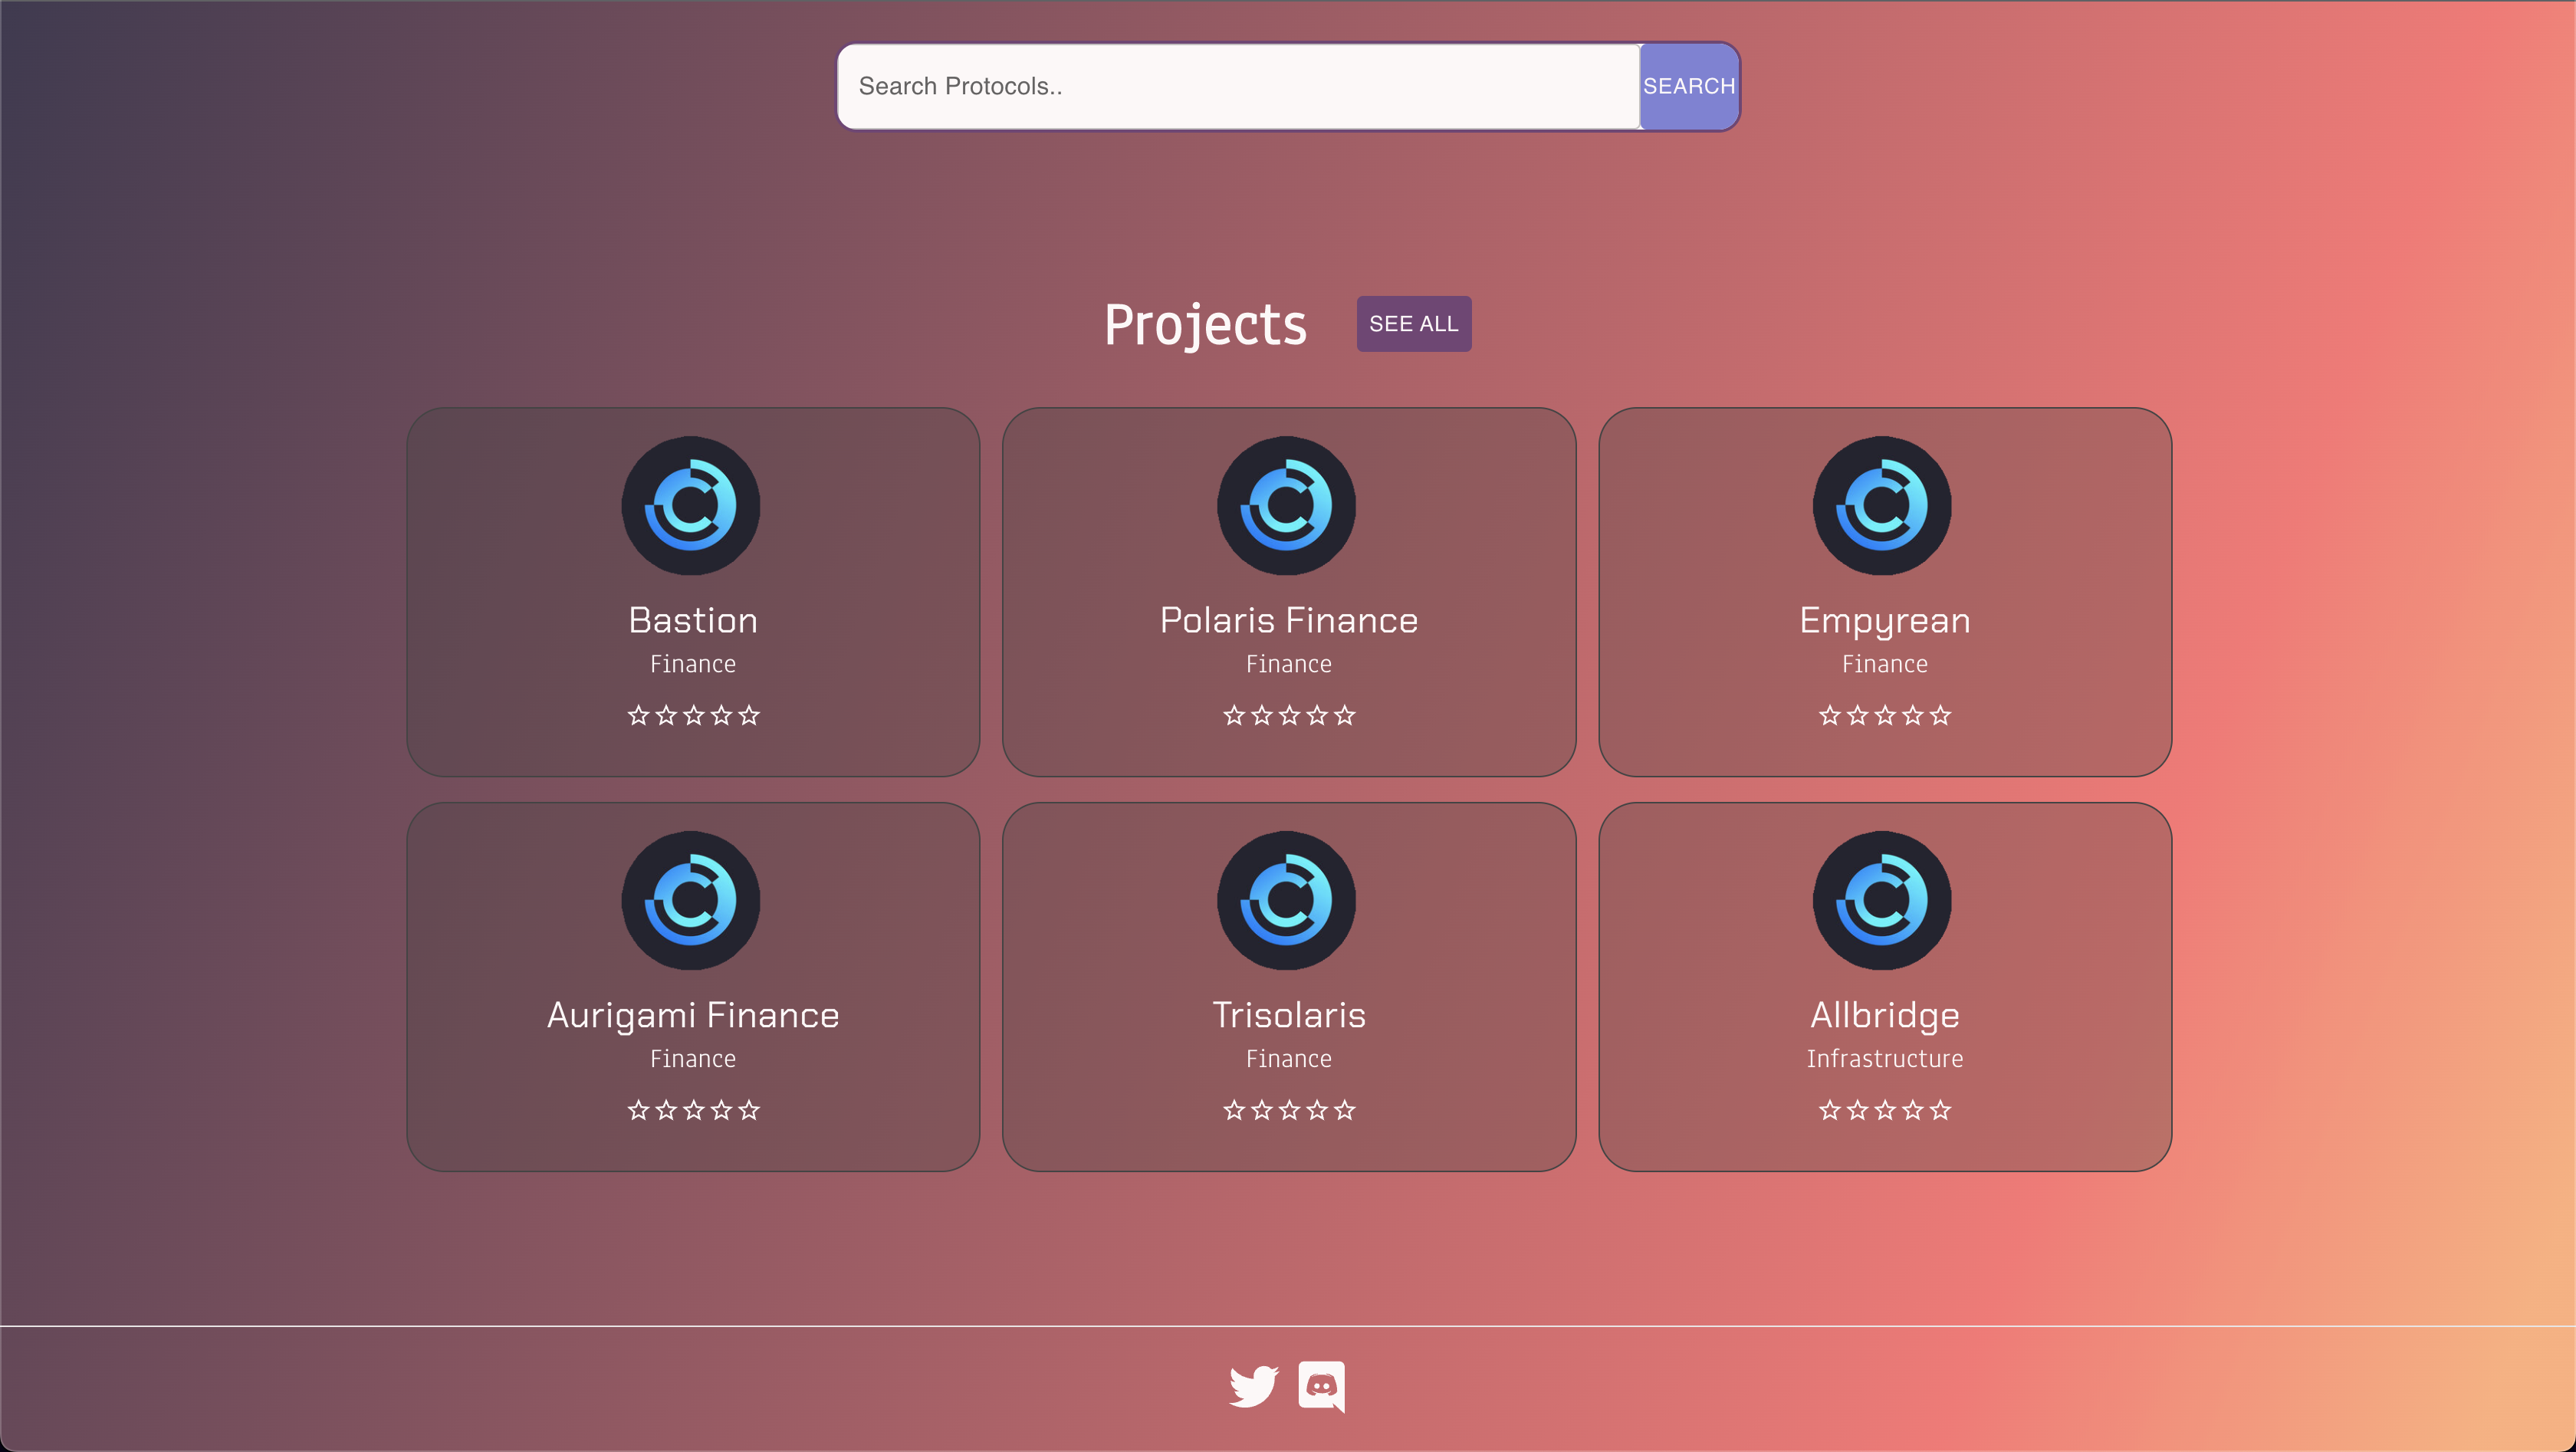Open the Trisolaris logo icon
The width and height of the screenshot is (2576, 1452).
click(x=1287, y=900)
